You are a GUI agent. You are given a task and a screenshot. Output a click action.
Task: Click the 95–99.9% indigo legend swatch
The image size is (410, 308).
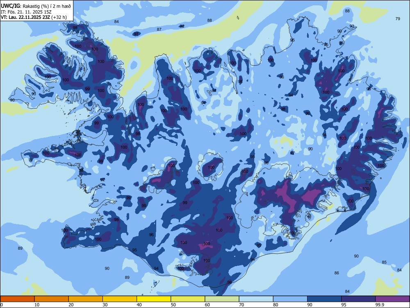(x=358, y=299)
